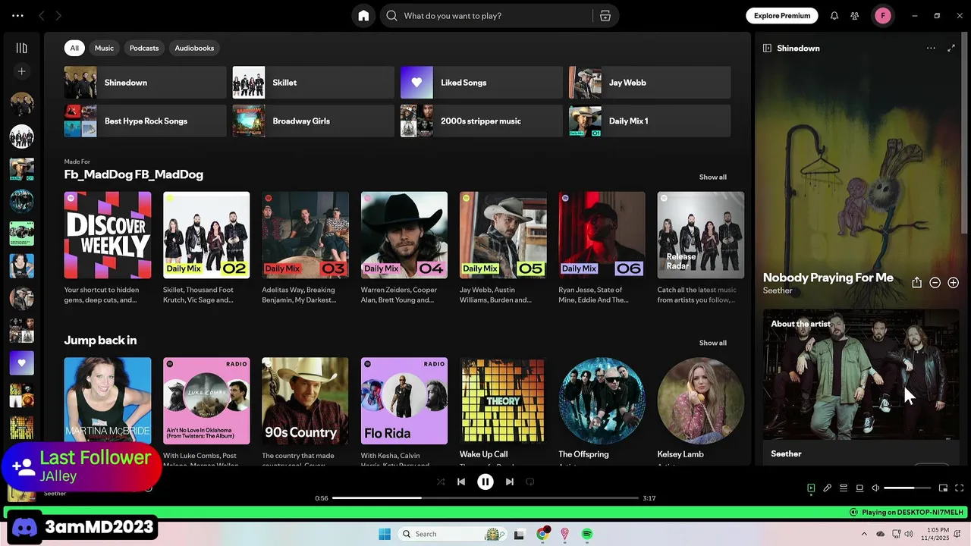Screen dimensions: 971x546
Task: Open Liked Songs in the sidebar
Action: coord(21,363)
